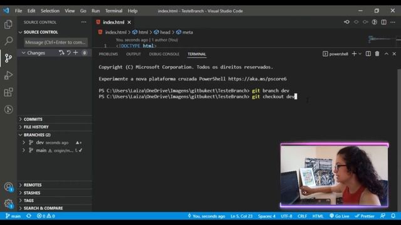Viewport: 401px width, 225px height.
Task: Select the index.html editor tab
Action: pyautogui.click(x=113, y=22)
